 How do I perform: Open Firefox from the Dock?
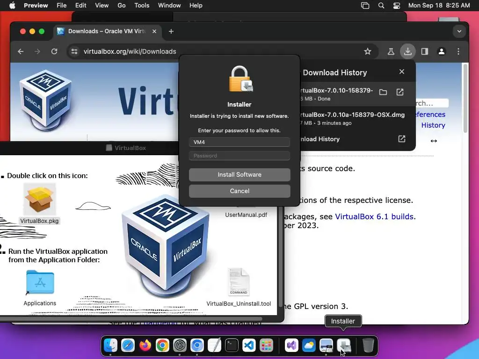[145, 345]
